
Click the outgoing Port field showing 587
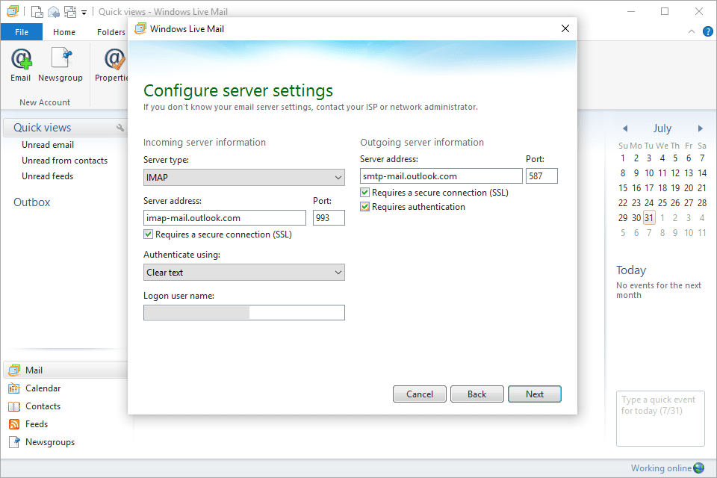542,176
